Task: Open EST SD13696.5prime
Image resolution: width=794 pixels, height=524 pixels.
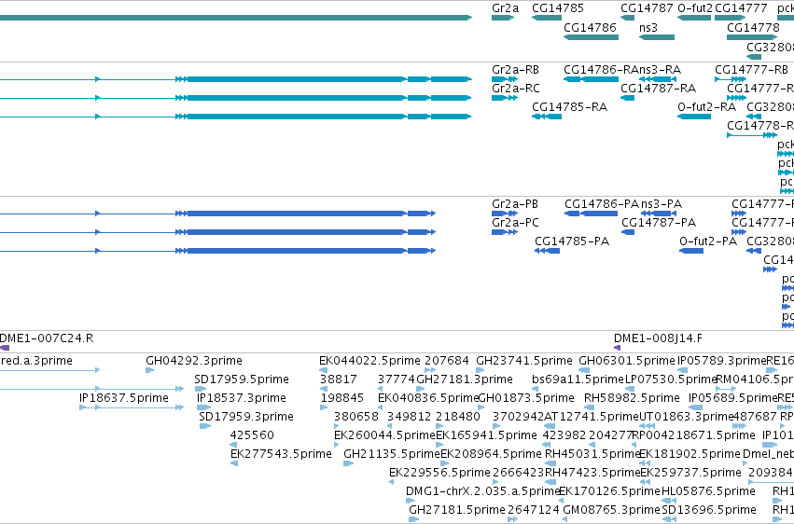Action: (709, 510)
